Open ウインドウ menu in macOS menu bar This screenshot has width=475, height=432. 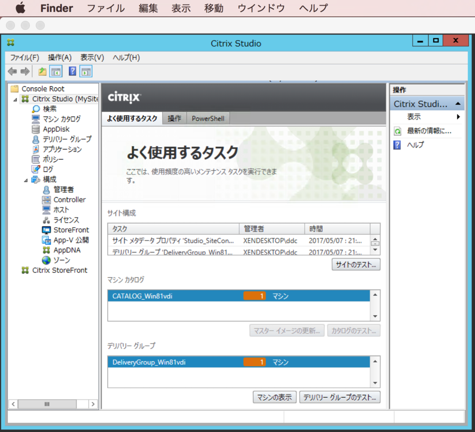[261, 8]
